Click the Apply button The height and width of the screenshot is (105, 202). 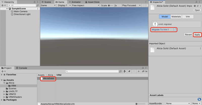pos(197,35)
